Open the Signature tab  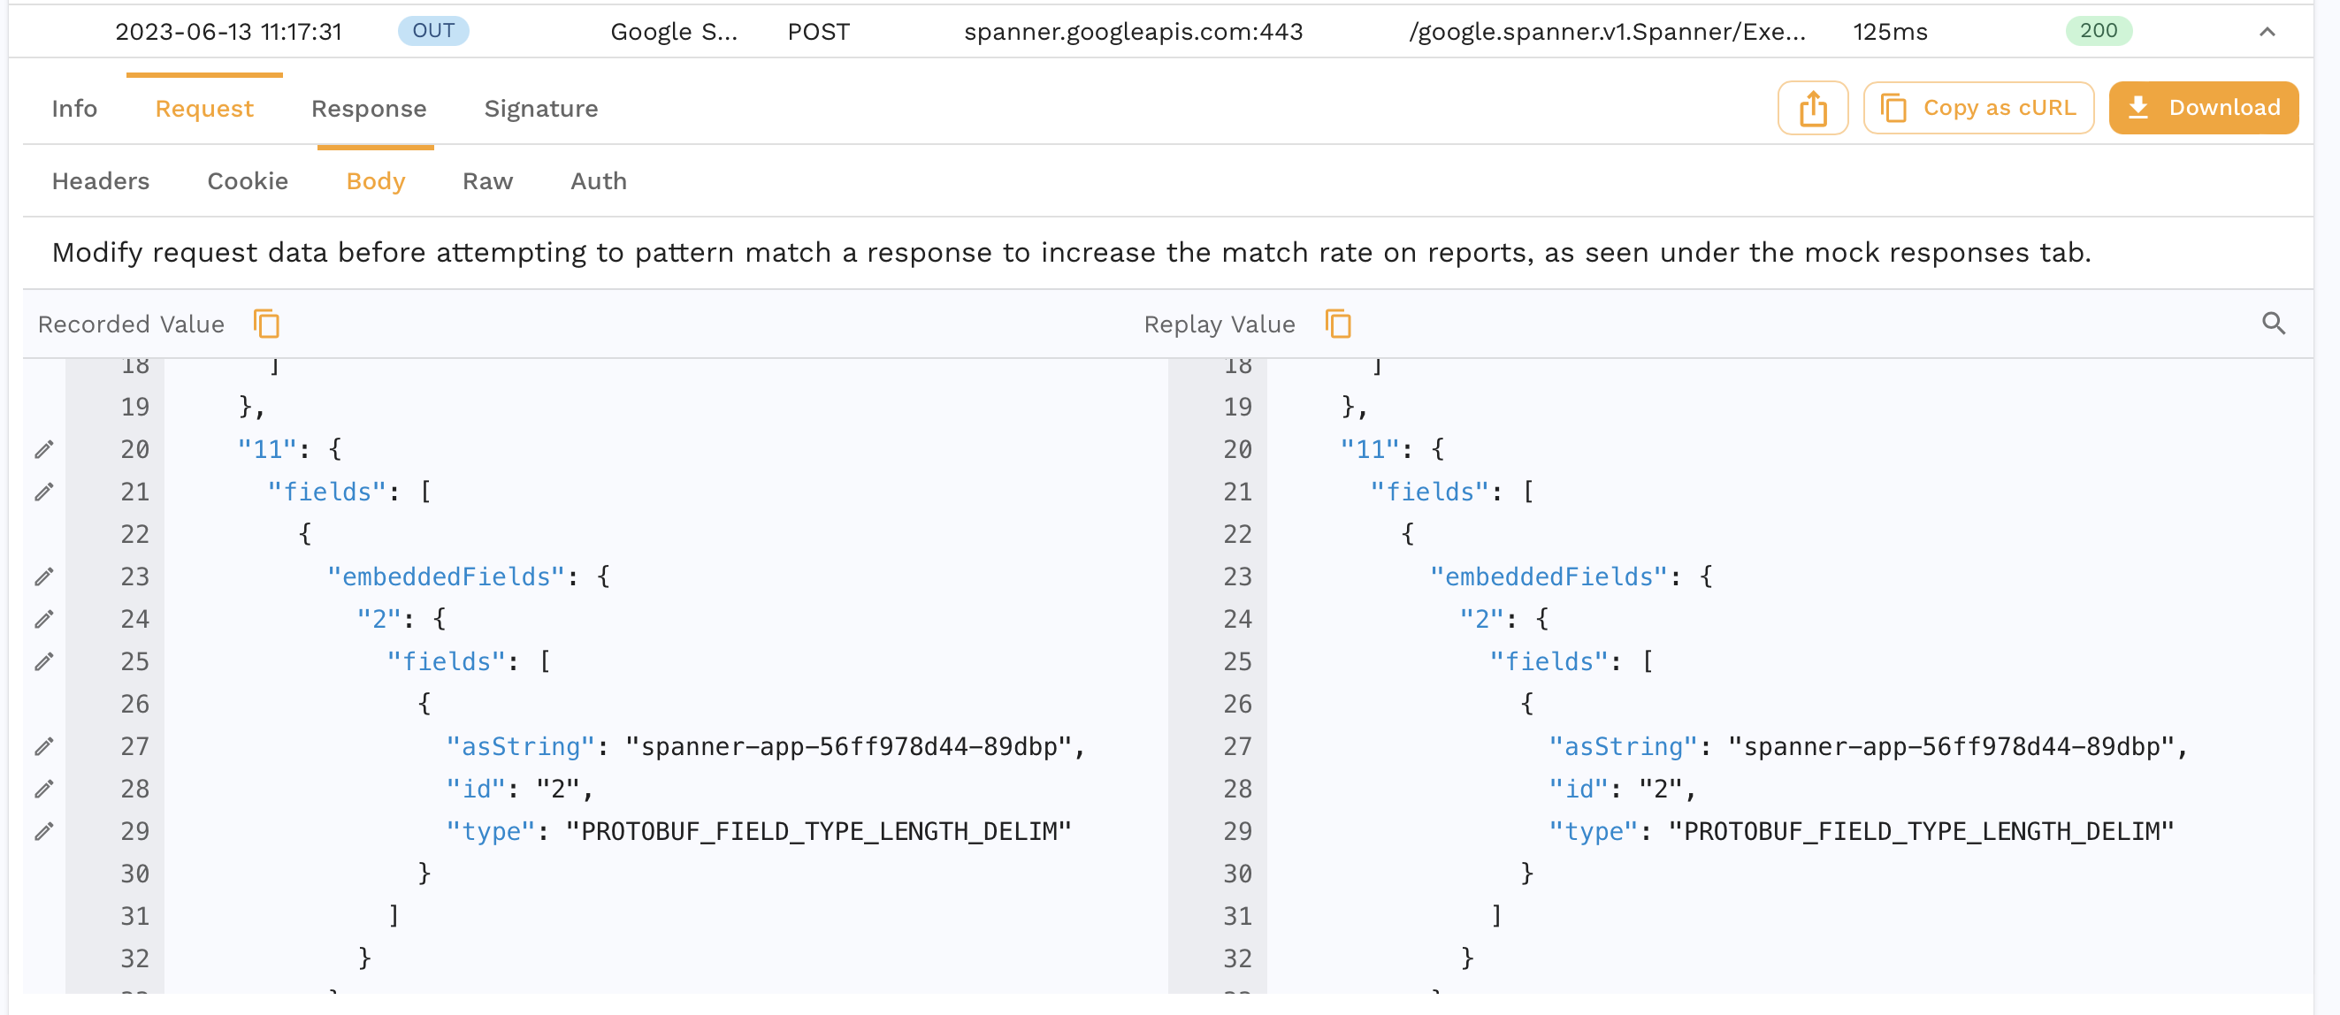tap(541, 109)
